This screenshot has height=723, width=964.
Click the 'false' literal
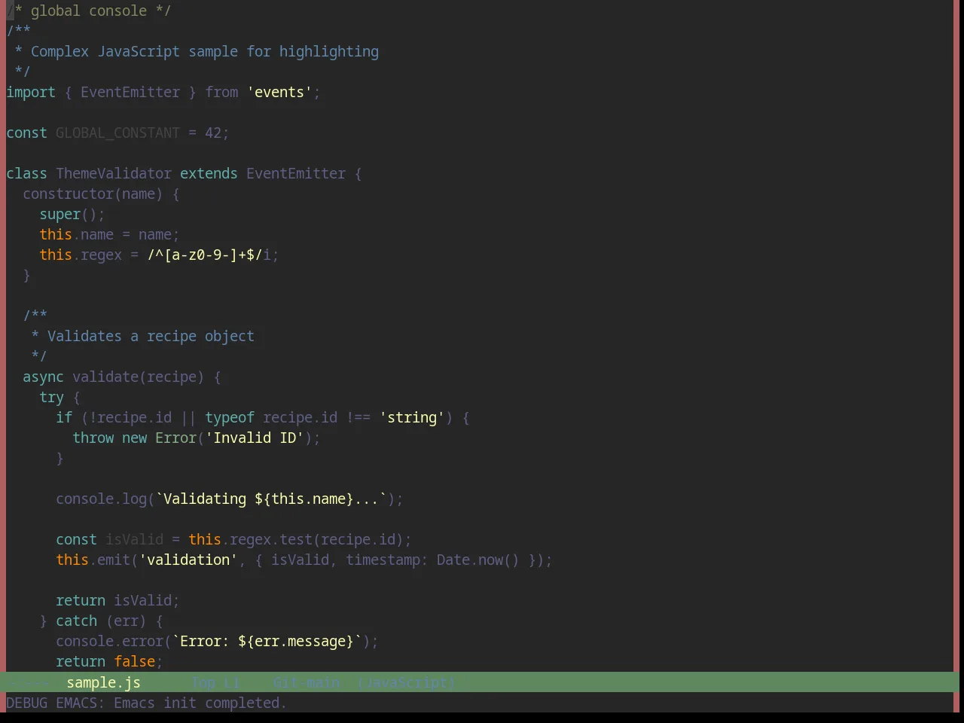134,661
